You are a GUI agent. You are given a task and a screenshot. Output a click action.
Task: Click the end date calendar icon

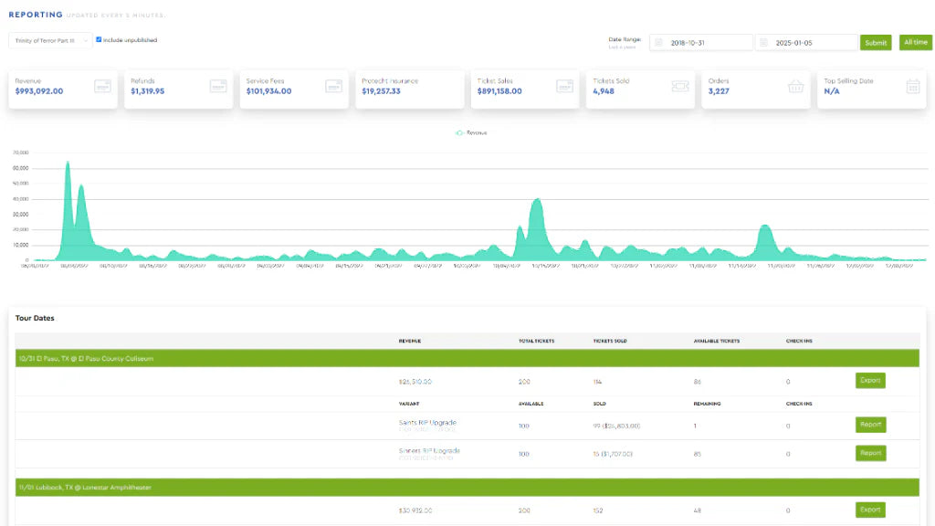[765, 43]
